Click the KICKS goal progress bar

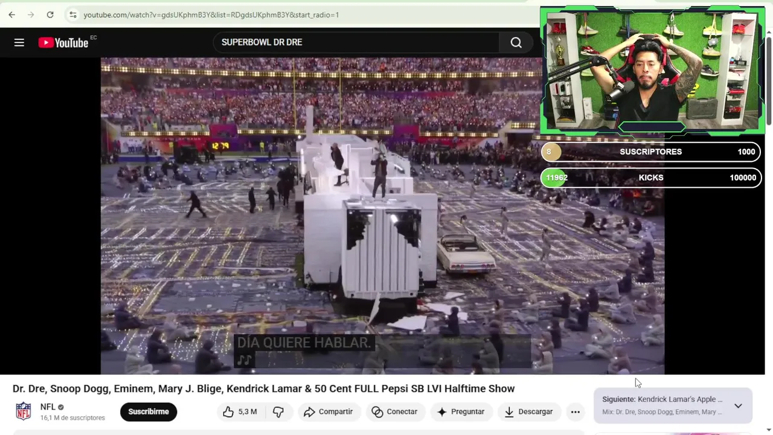651,178
